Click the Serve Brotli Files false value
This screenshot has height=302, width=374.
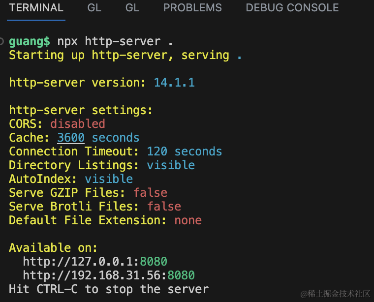(x=164, y=207)
